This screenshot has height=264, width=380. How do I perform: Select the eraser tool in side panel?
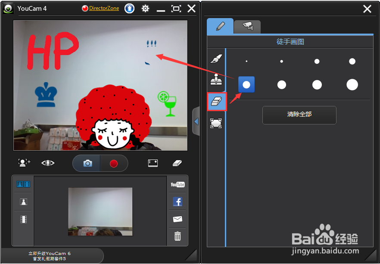[217, 102]
